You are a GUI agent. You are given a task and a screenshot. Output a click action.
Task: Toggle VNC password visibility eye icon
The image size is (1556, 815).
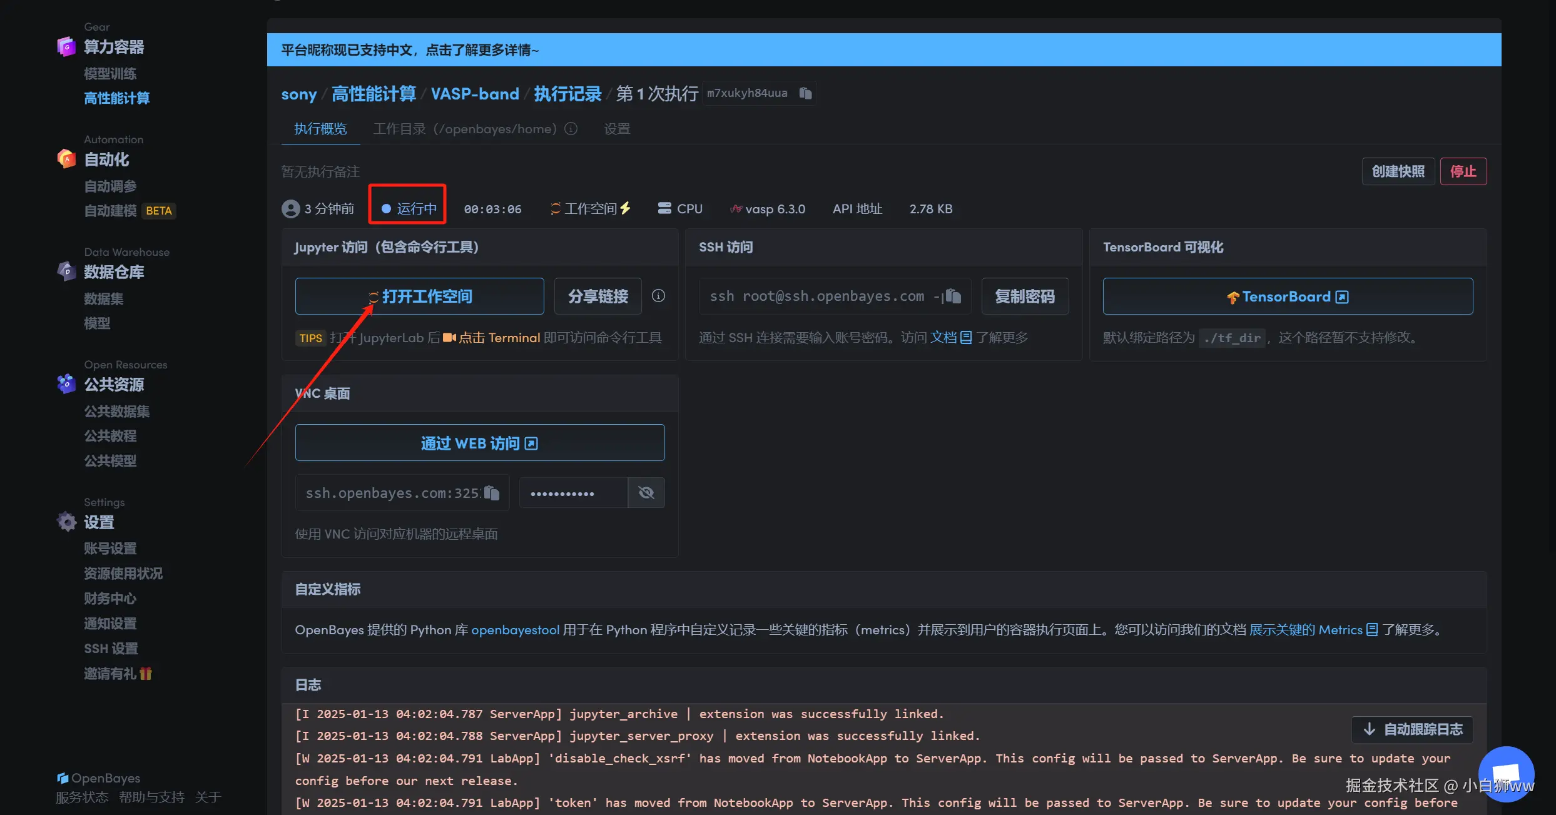[646, 493]
